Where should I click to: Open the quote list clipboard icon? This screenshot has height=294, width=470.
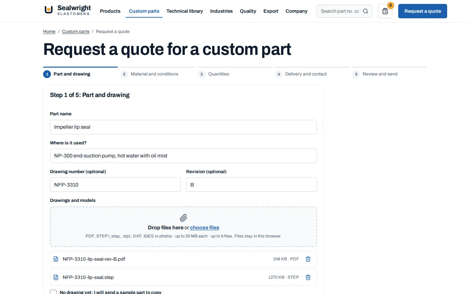[385, 11]
